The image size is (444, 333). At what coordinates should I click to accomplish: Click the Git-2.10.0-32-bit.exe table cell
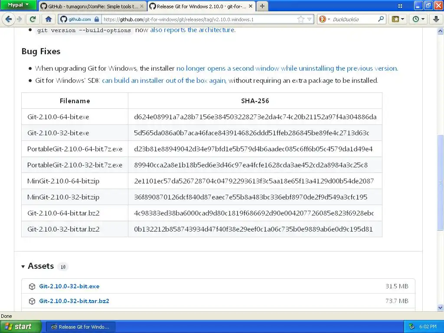75,133
